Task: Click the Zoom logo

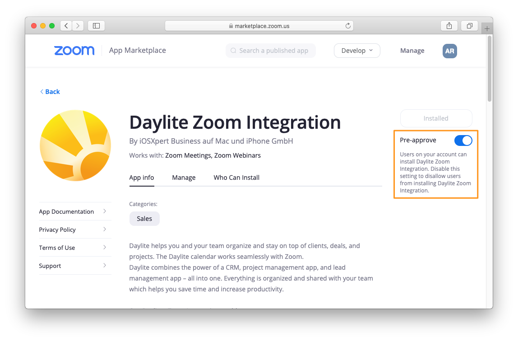Action: point(74,51)
